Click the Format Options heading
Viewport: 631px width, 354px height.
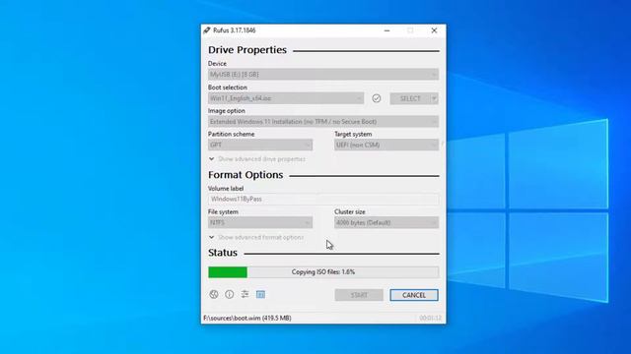coord(245,175)
